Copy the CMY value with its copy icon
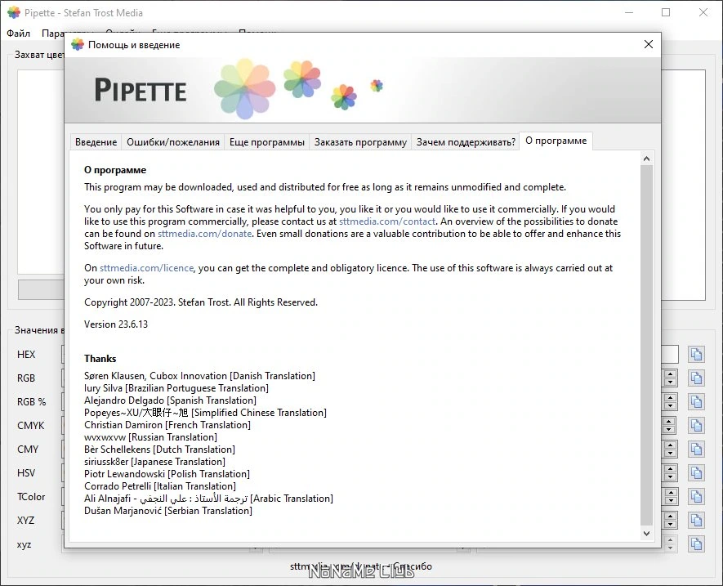This screenshot has height=586, width=723. 696,449
